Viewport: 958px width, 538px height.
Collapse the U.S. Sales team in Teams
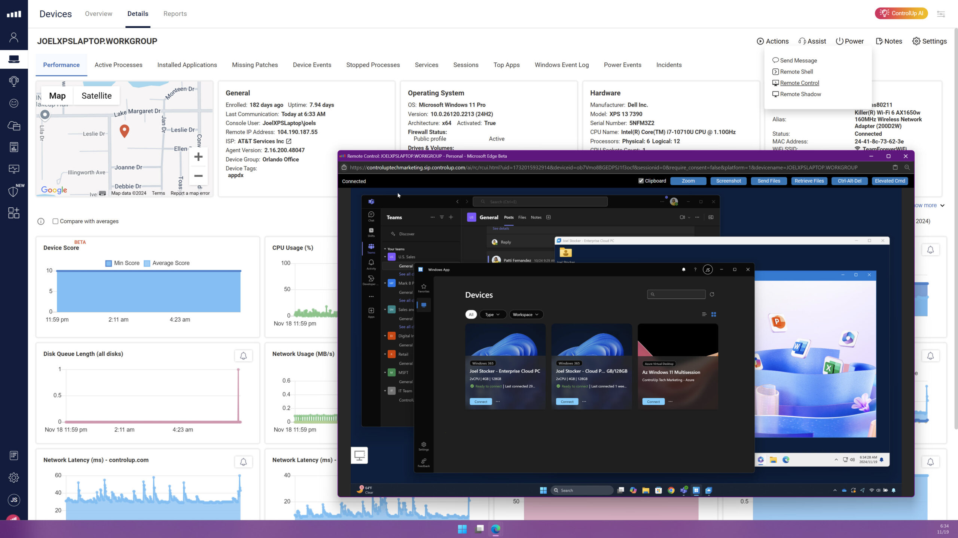385,257
